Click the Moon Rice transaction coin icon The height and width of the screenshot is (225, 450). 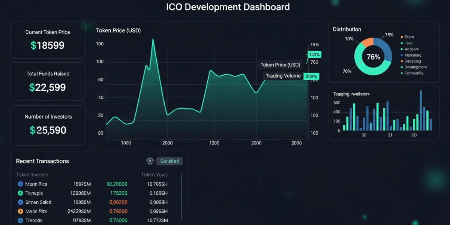point(19,184)
